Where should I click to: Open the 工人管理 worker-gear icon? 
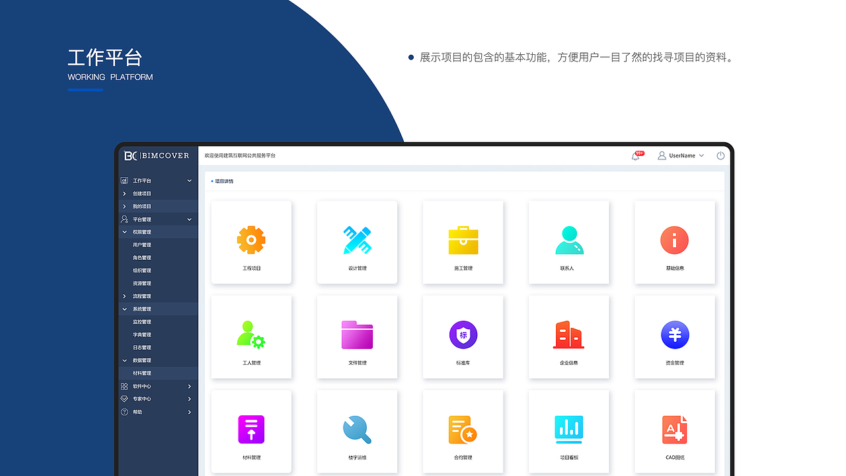coord(251,335)
